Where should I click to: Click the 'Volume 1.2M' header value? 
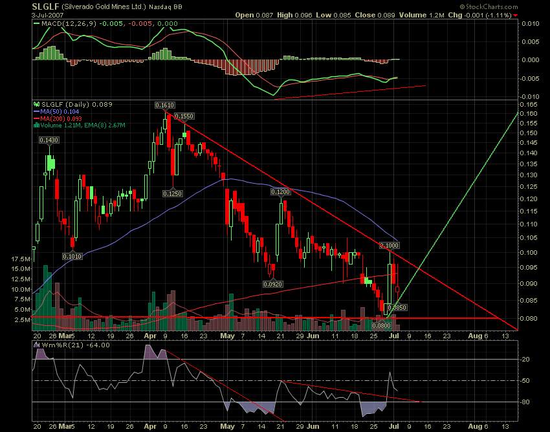tap(421, 15)
